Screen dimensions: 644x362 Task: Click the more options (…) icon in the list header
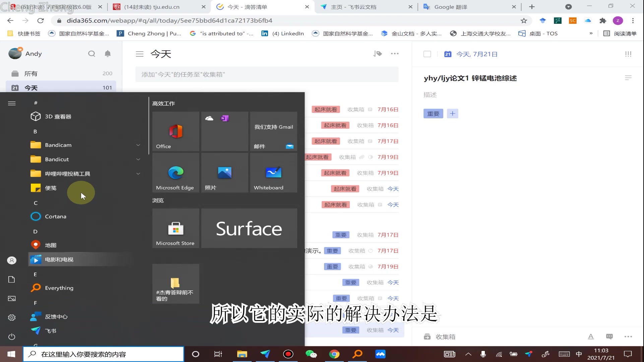pos(395,54)
